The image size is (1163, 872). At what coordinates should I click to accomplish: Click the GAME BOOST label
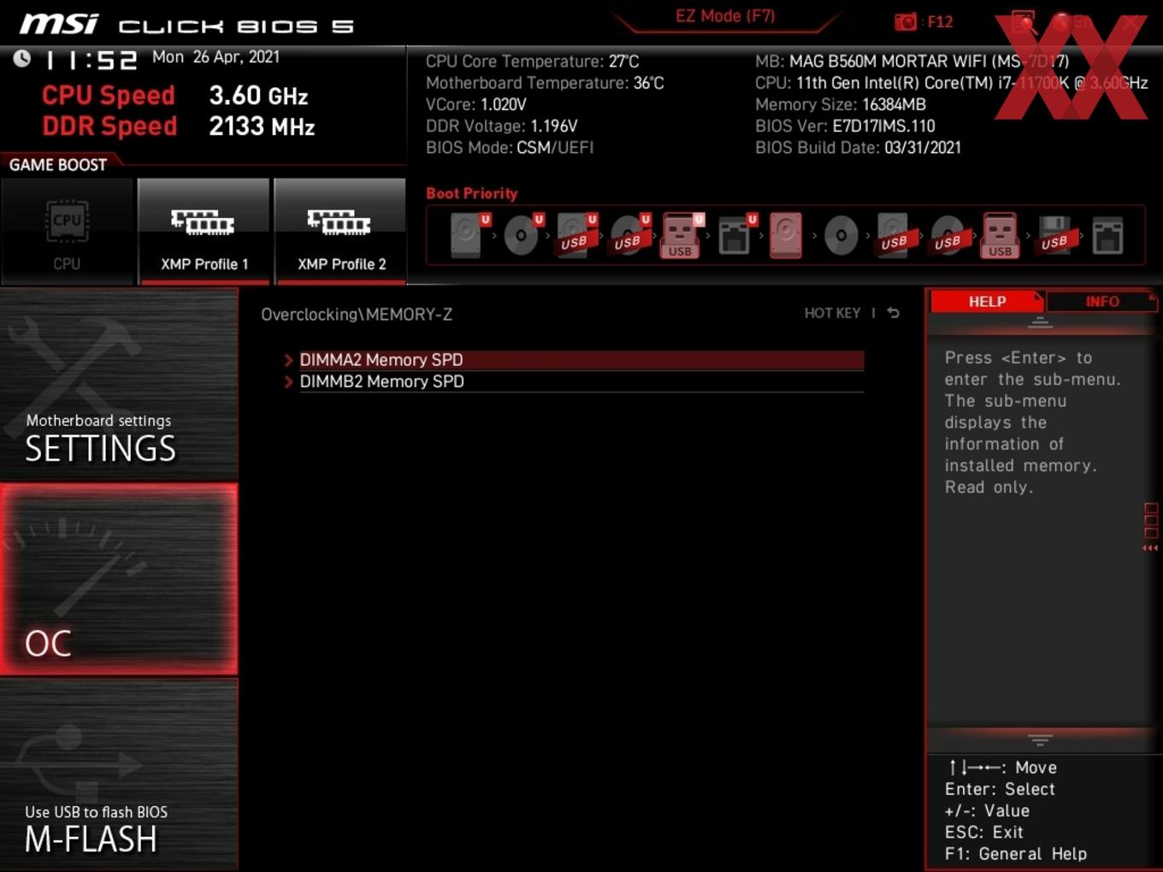[58, 165]
